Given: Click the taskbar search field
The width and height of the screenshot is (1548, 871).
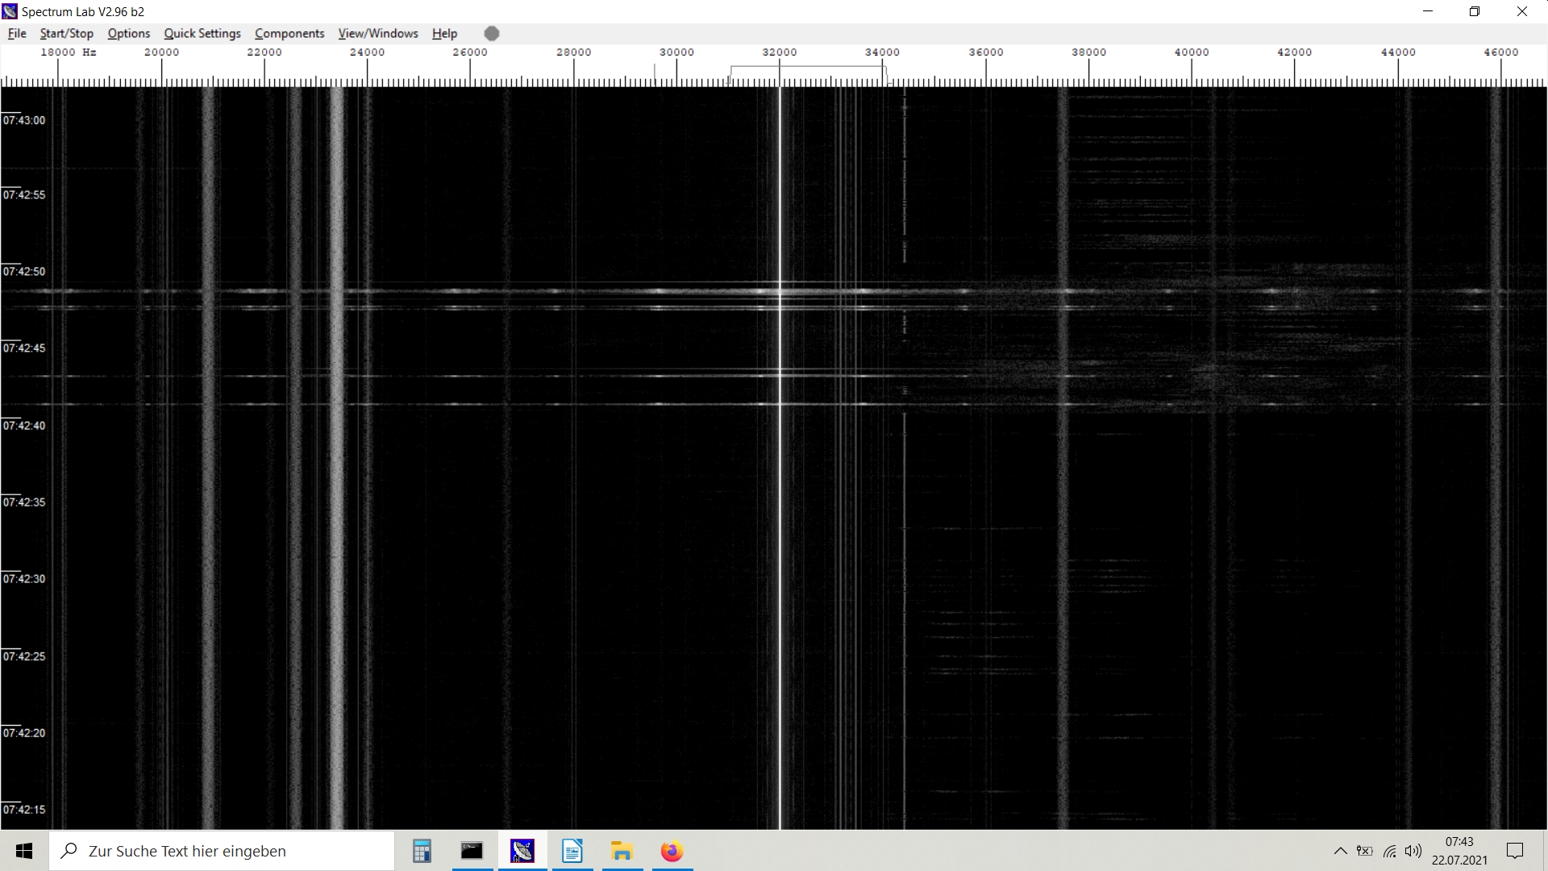Looking at the screenshot, I should pos(222,851).
